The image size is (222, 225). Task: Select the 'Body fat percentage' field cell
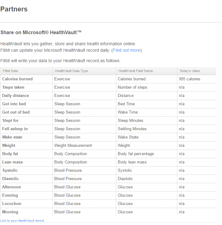point(136,154)
